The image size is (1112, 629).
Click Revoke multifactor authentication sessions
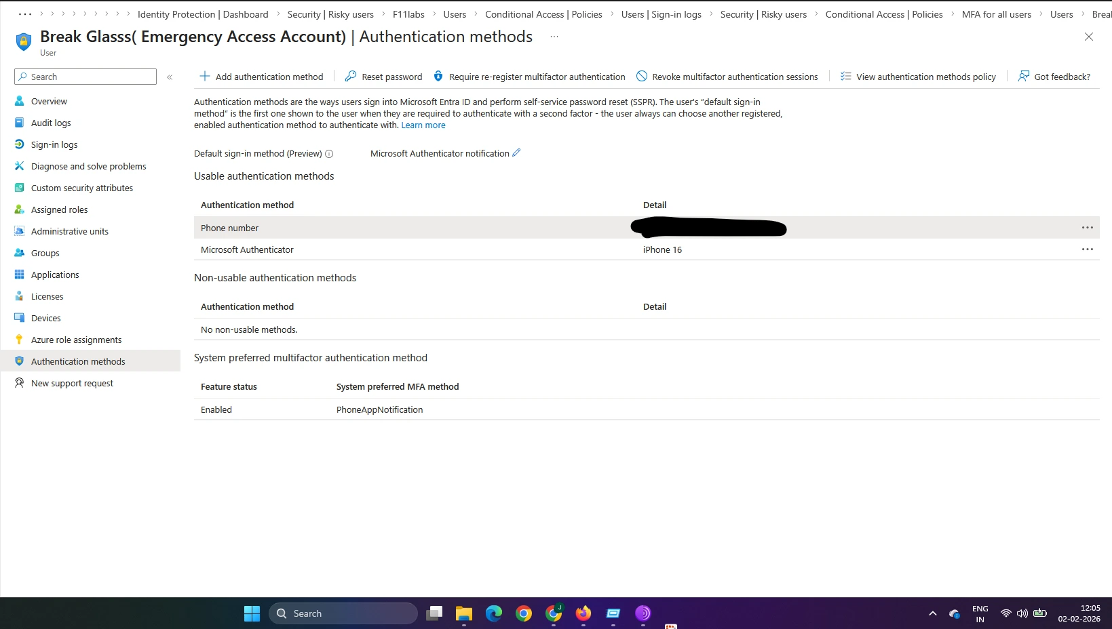[x=727, y=77]
